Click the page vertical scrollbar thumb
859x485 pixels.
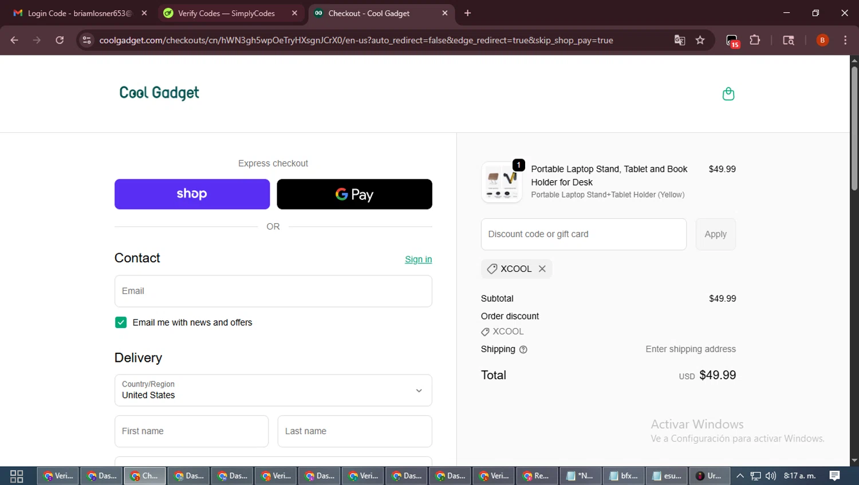(x=854, y=129)
